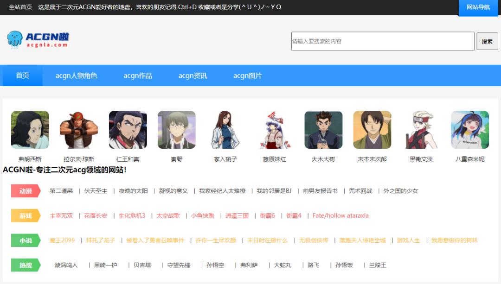The image size is (501, 284).
Task: Open the 藤原妹红 character image
Action: [x=275, y=130]
